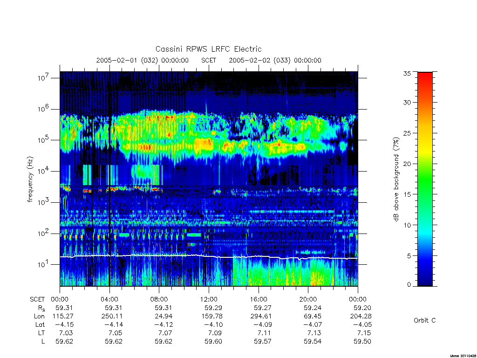Click the 12:00 SCET time tick label
The image size is (477, 358).
(209, 299)
